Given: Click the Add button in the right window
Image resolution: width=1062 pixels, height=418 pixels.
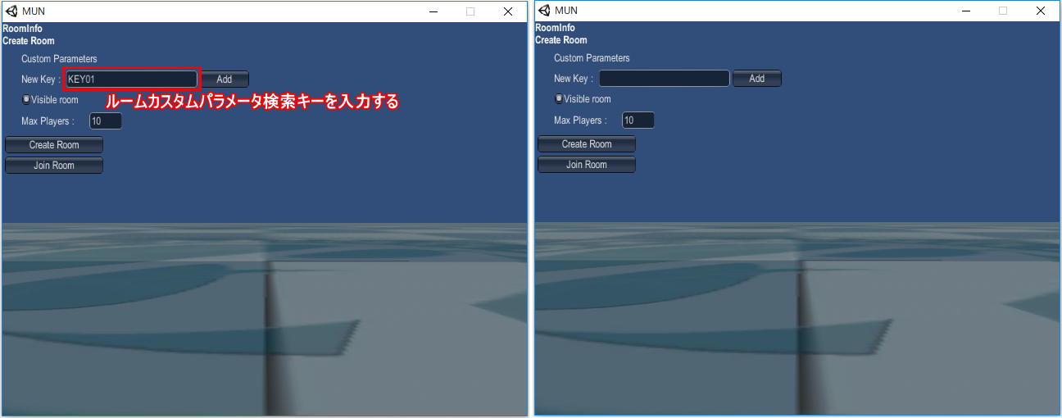Looking at the screenshot, I should click(757, 78).
